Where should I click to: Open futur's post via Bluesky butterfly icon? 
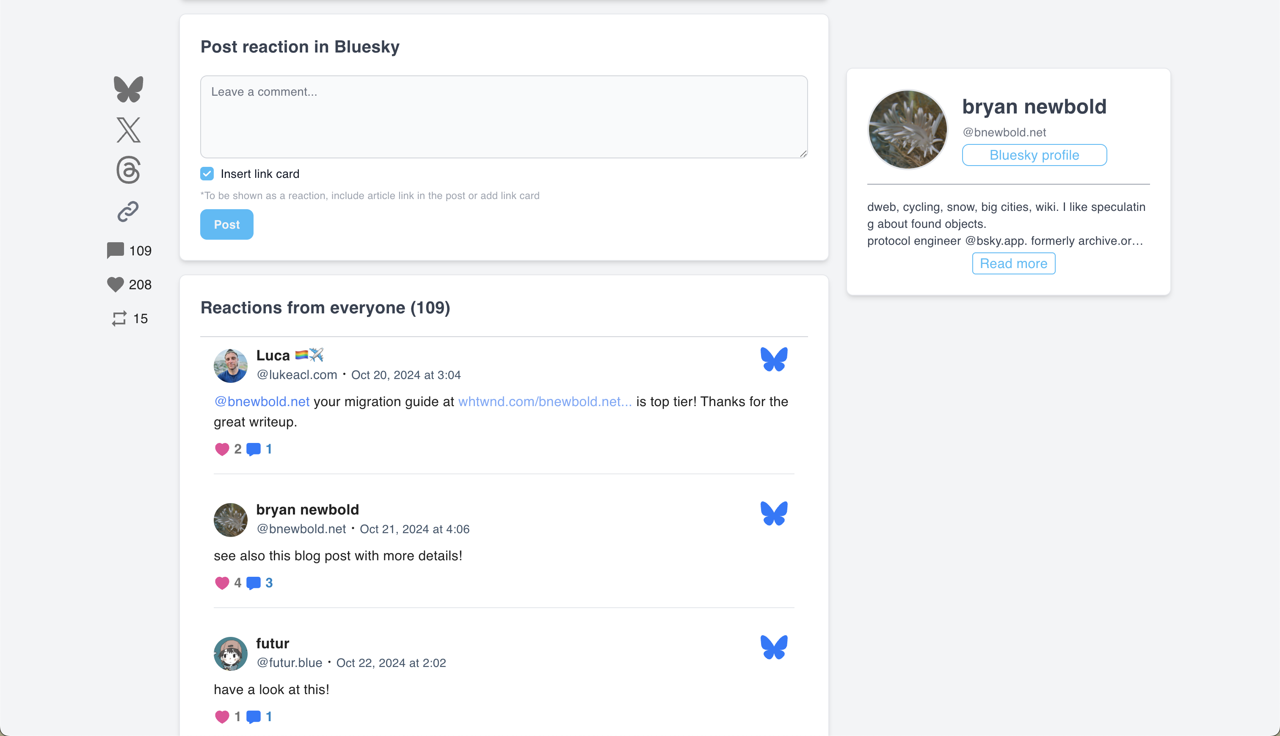774,647
